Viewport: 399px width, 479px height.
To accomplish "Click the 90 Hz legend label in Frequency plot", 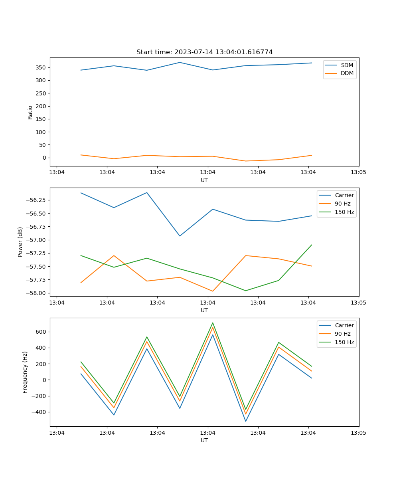I will (342, 334).
